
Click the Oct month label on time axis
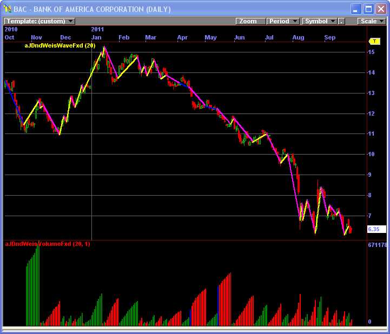click(9, 37)
